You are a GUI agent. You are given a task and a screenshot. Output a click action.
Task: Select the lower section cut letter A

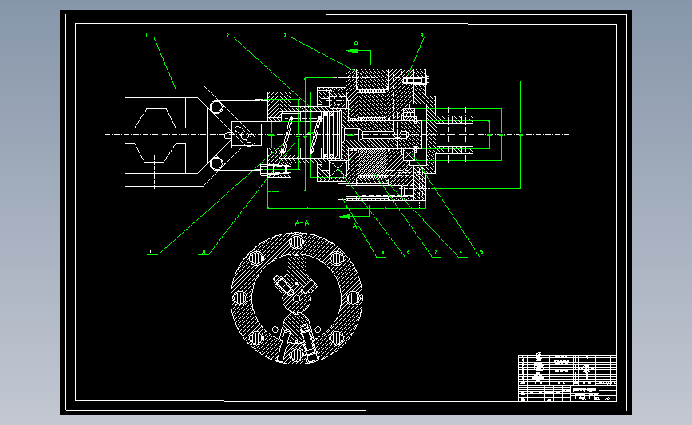coord(354,226)
